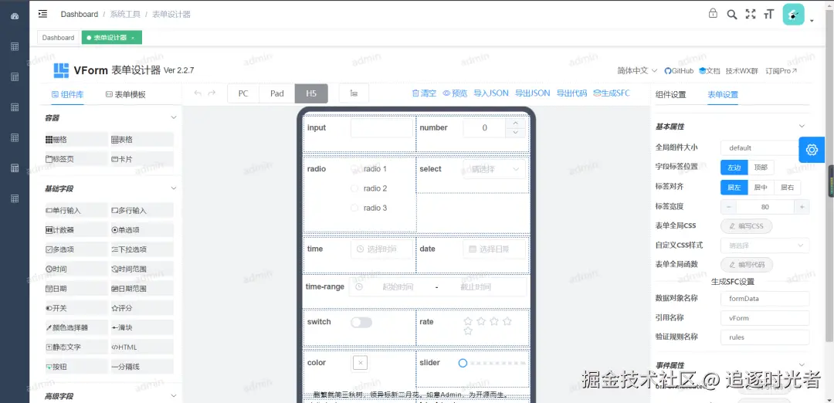Click the undo arrow
Image resolution: width=834 pixels, height=403 pixels.
[x=198, y=93]
